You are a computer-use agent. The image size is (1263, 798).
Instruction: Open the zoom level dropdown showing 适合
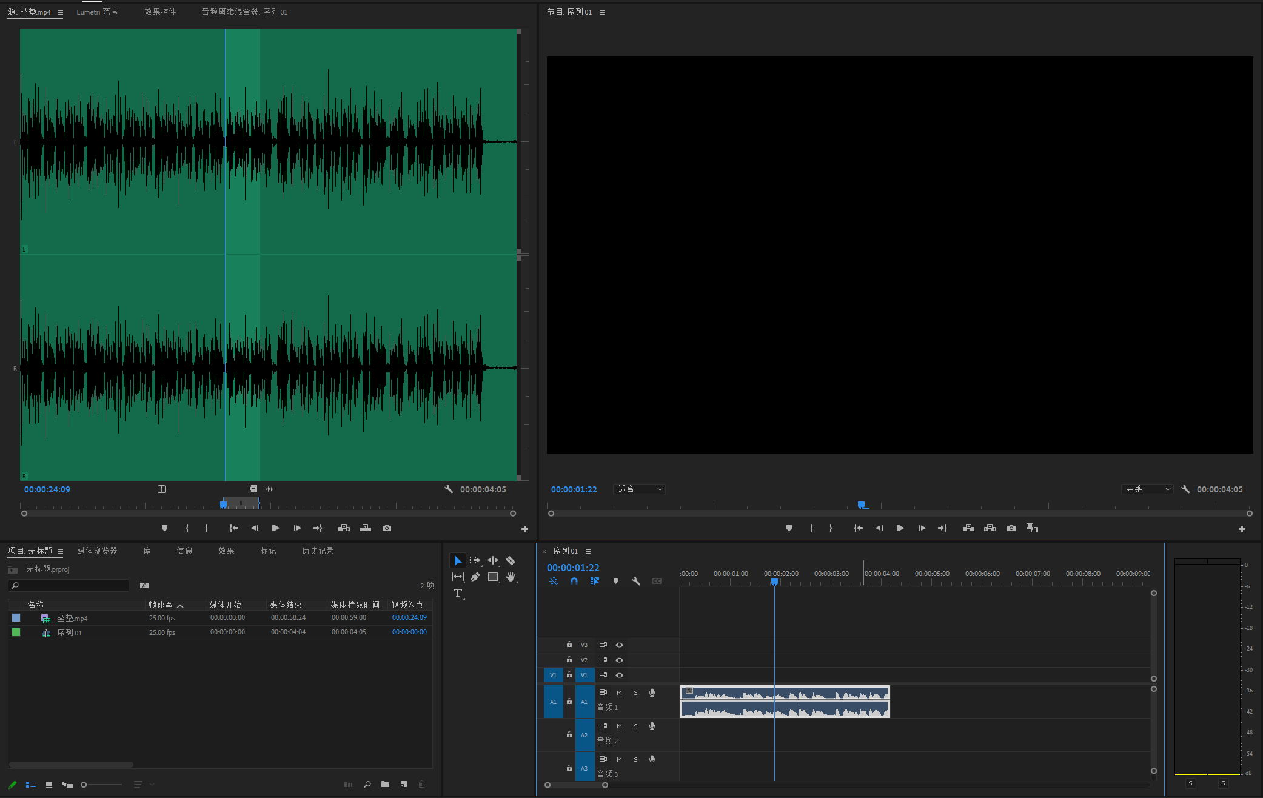coord(639,489)
